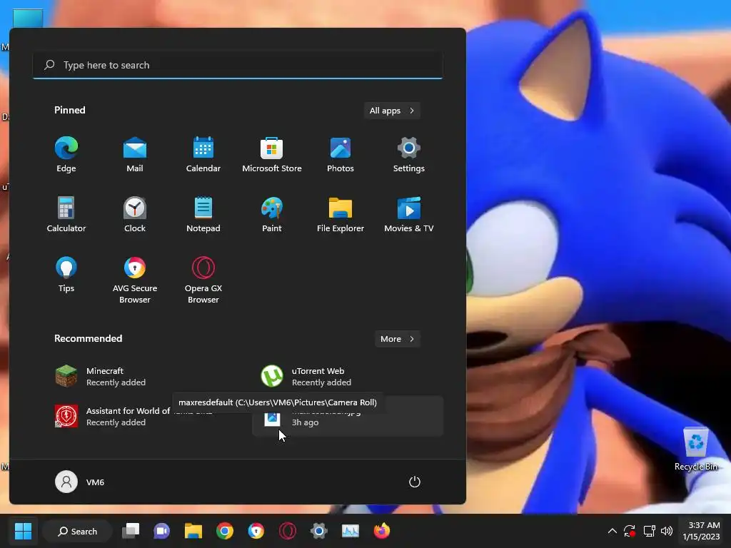Launch Firefox from the taskbar
This screenshot has width=731, height=548.
click(382, 531)
